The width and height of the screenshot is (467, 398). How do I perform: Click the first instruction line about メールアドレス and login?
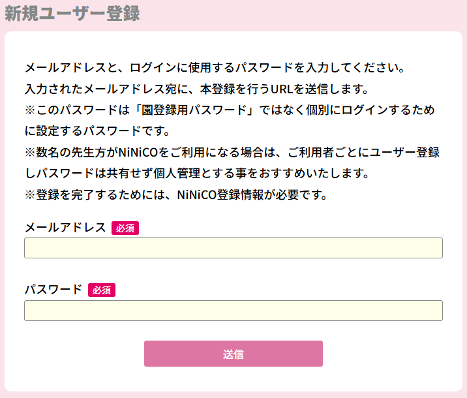pyautogui.click(x=215, y=67)
